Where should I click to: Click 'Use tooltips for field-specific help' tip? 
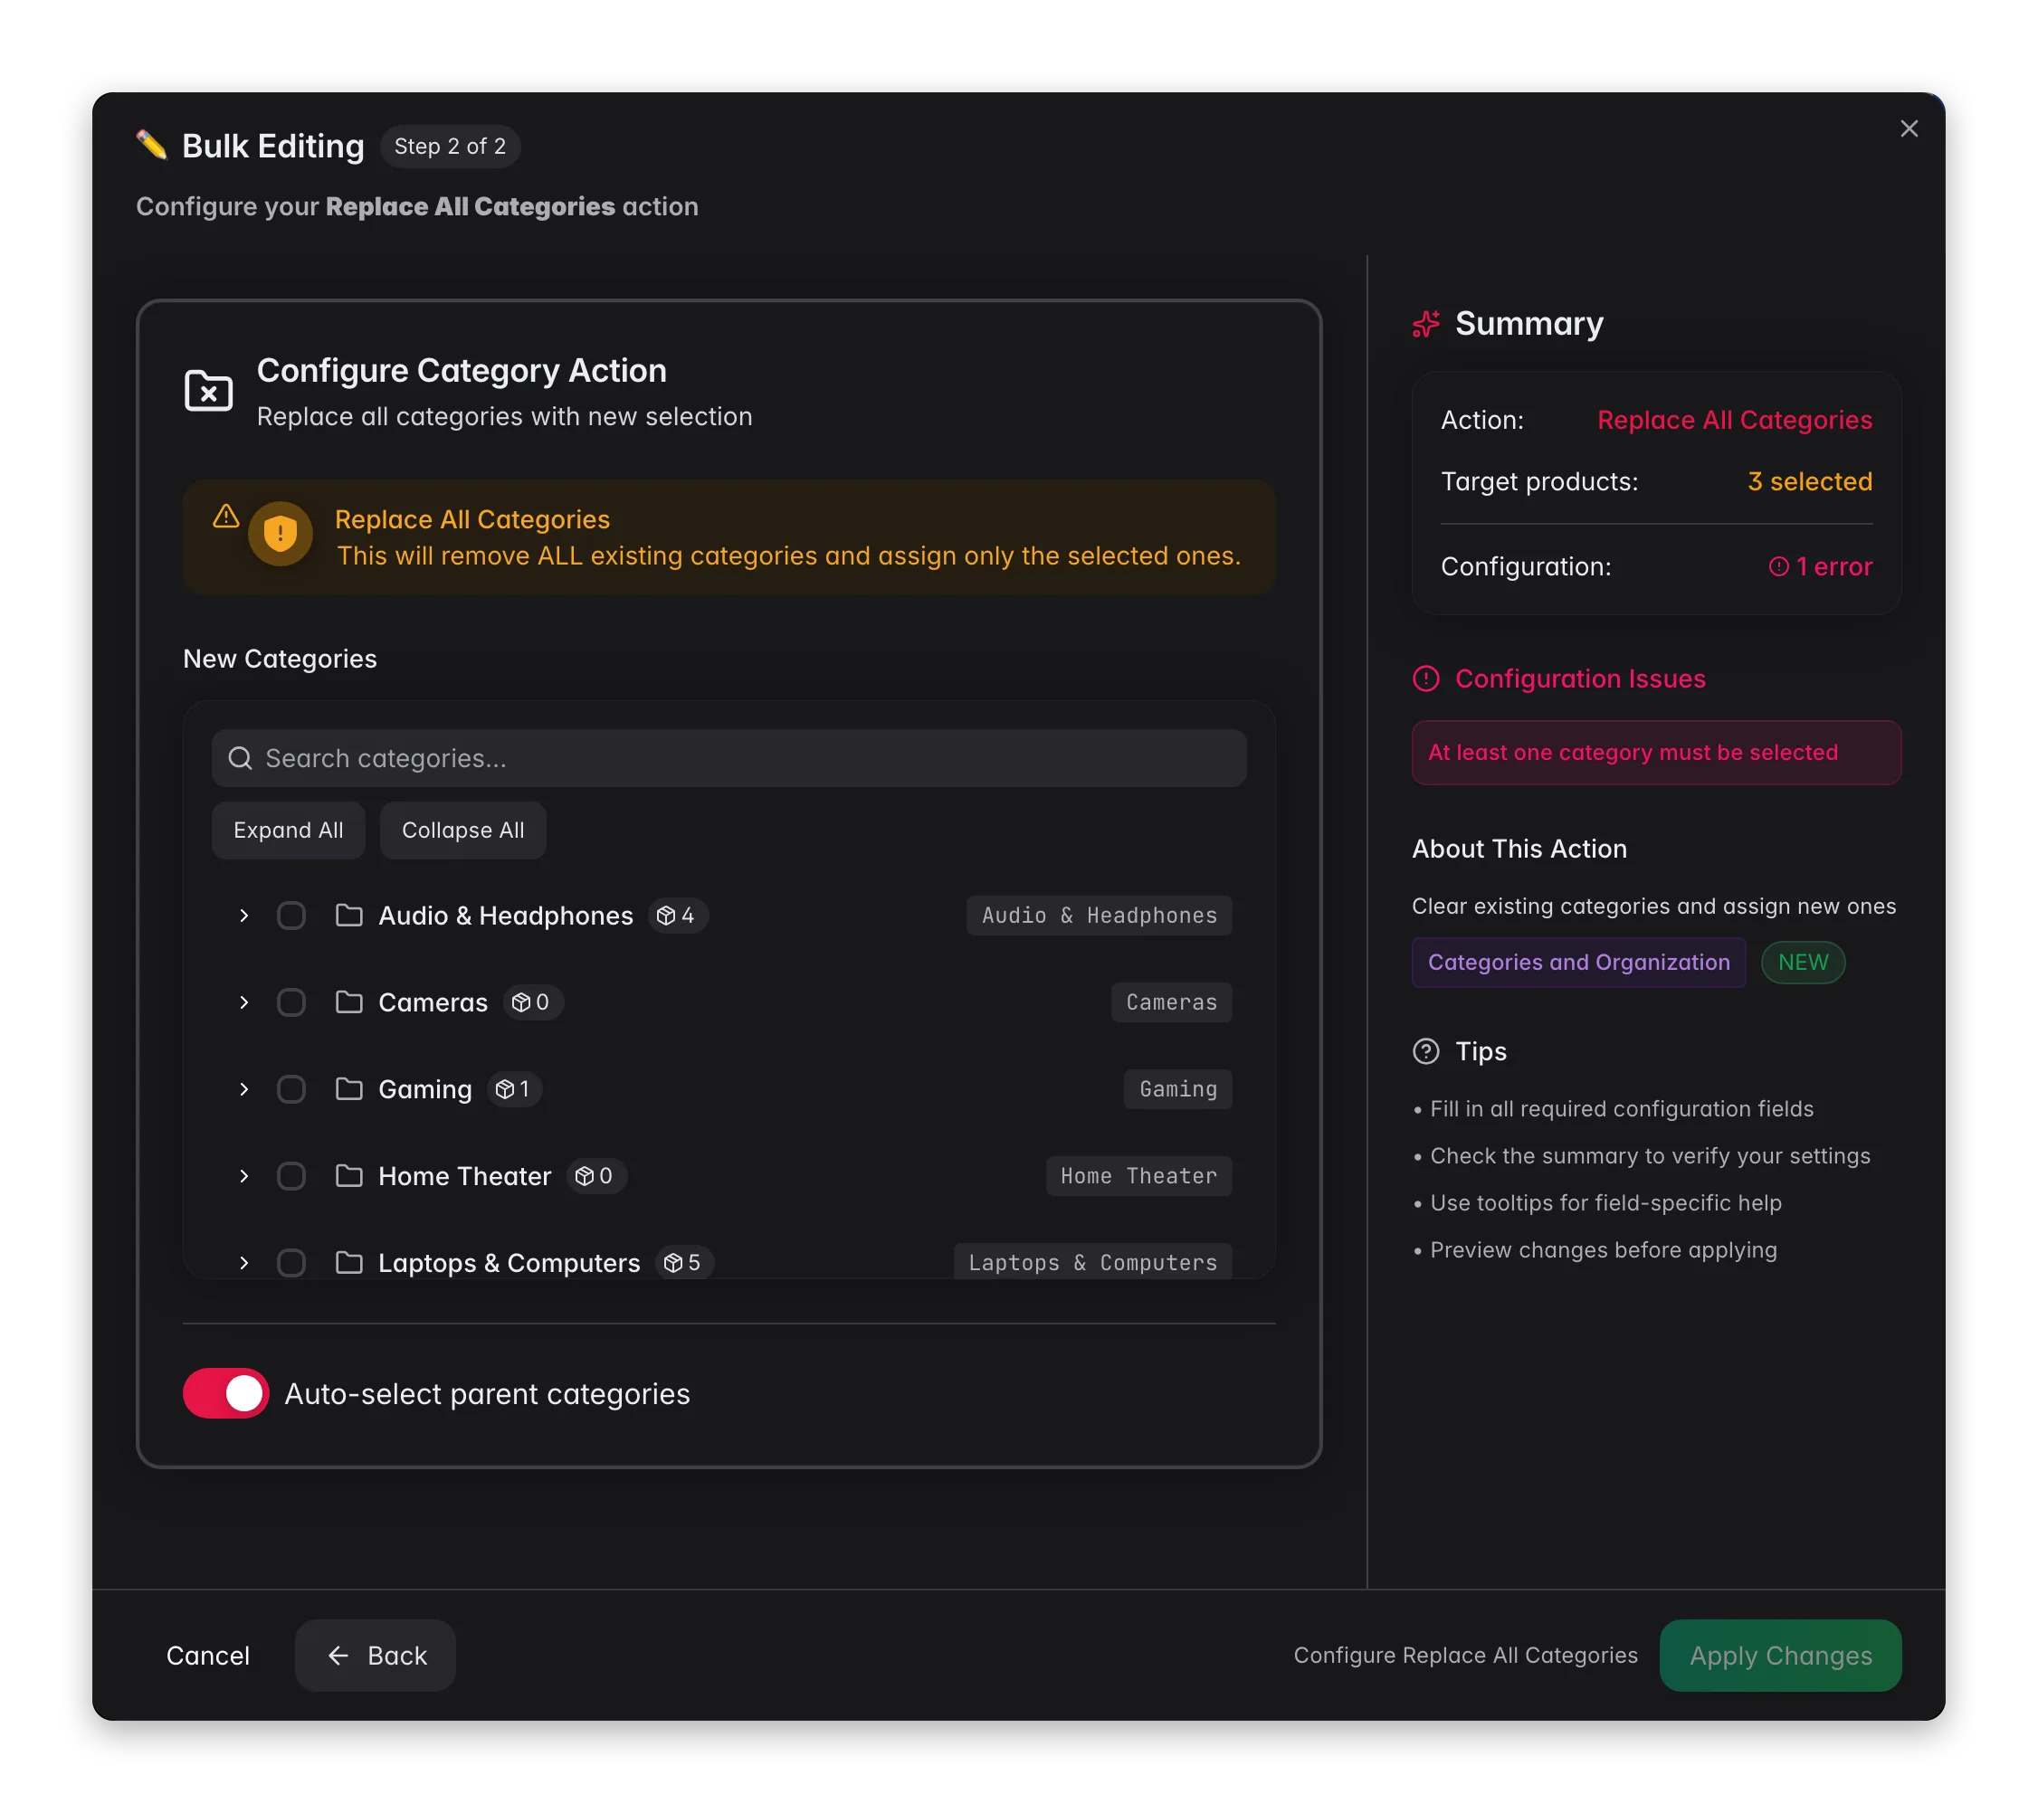1605,1203
